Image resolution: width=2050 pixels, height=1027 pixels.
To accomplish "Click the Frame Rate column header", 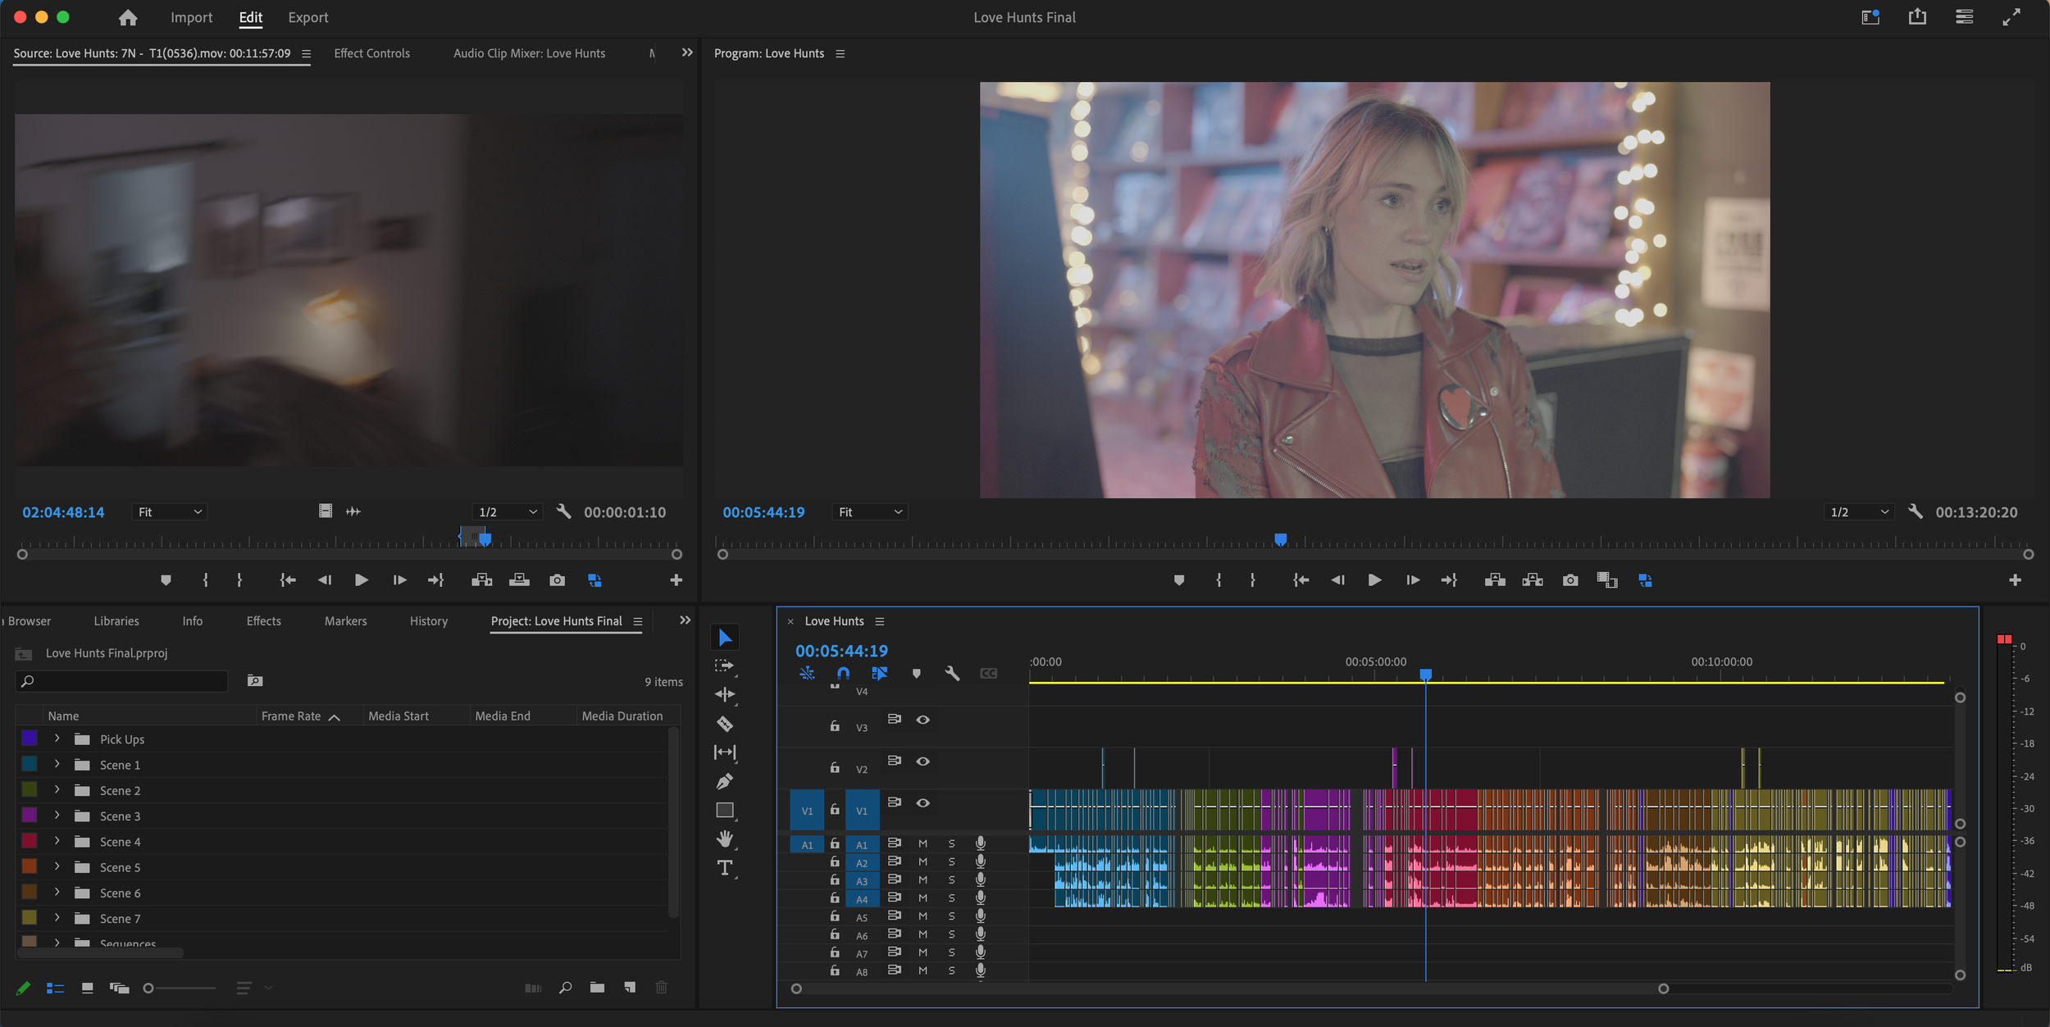I will 291,716.
